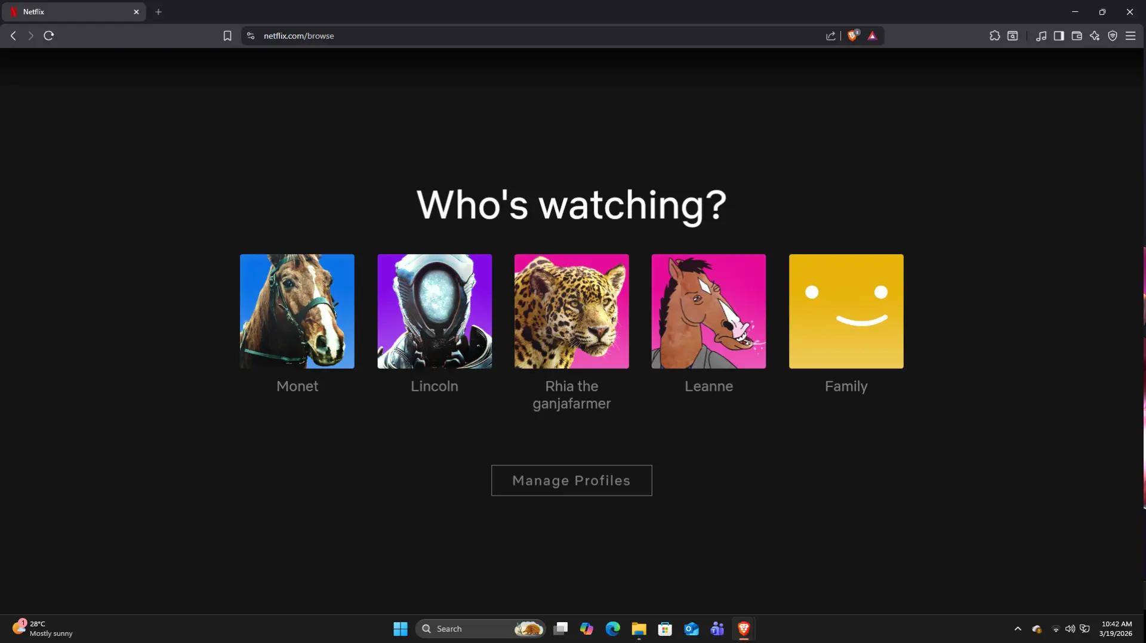1146x643 pixels.
Task: Open the Brave Shields panel
Action: point(853,36)
